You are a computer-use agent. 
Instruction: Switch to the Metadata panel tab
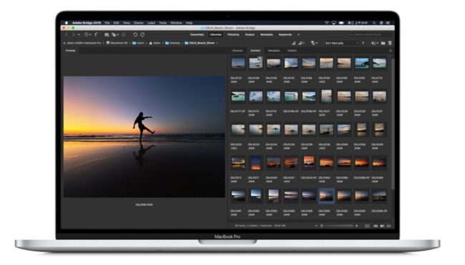click(274, 51)
